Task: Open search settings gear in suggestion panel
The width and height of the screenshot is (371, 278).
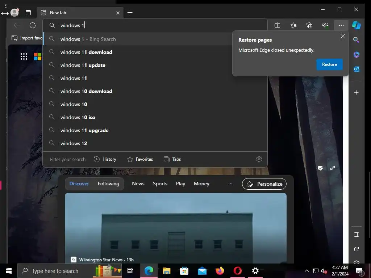Action: (259, 159)
